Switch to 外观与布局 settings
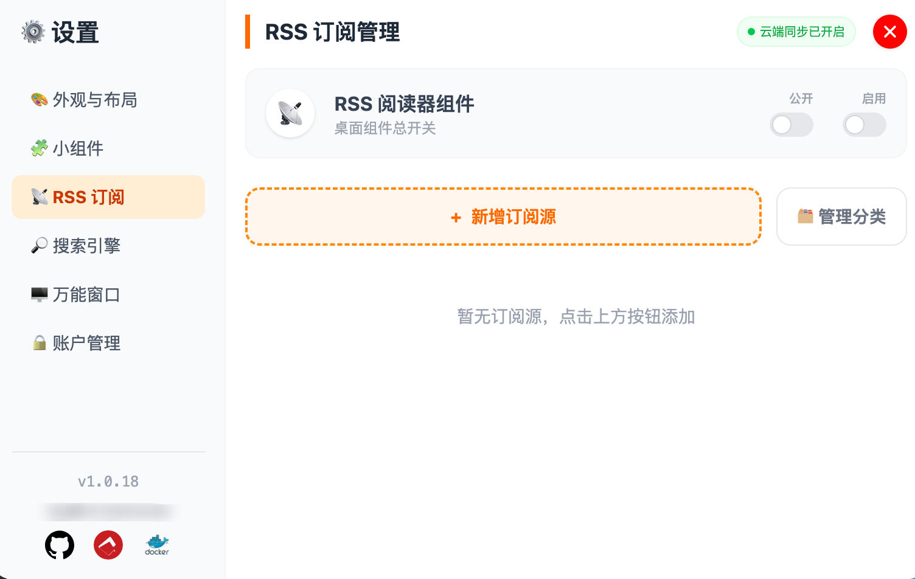The width and height of the screenshot is (915, 579). (x=94, y=100)
